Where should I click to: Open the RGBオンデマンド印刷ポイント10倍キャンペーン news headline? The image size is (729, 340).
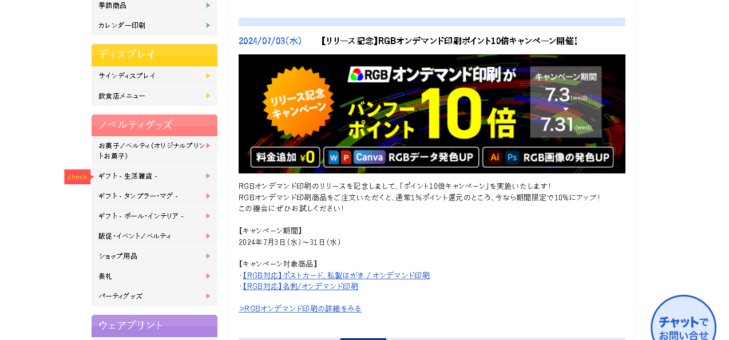(449, 41)
